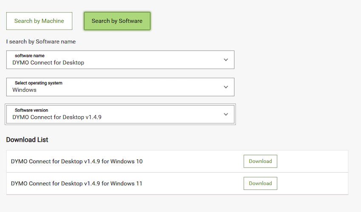The height and width of the screenshot is (212, 361).
Task: Select the 'for Windows 11' download entry text
Action: pos(77,184)
